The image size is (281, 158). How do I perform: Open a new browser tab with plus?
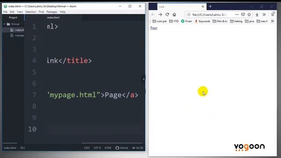pyautogui.click(x=210, y=7)
